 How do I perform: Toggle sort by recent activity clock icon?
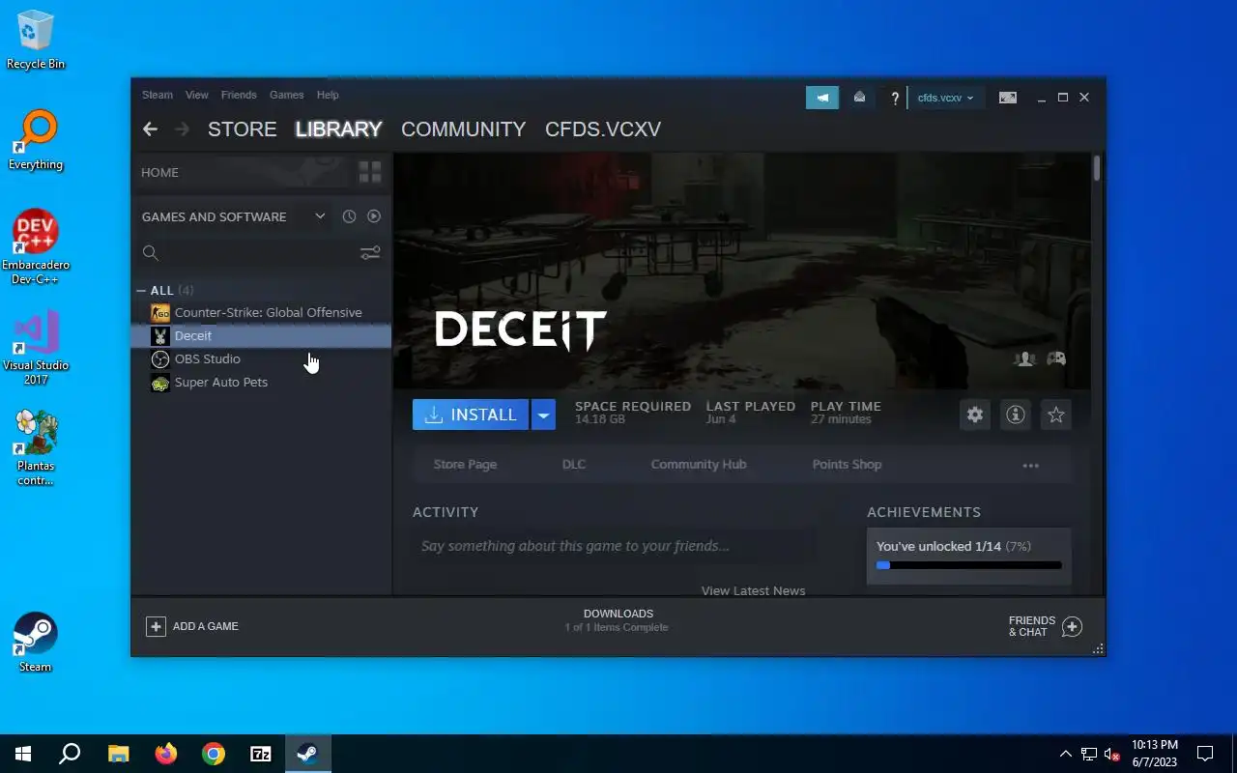coord(350,216)
